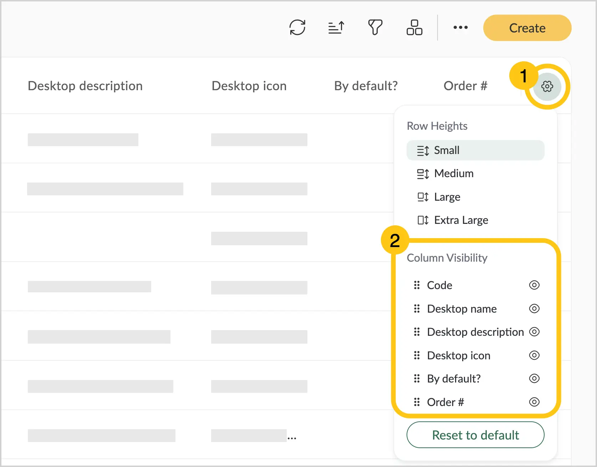This screenshot has height=467, width=597.
Task: Click the drag handle beside Desktop icon in list
Action: point(417,355)
